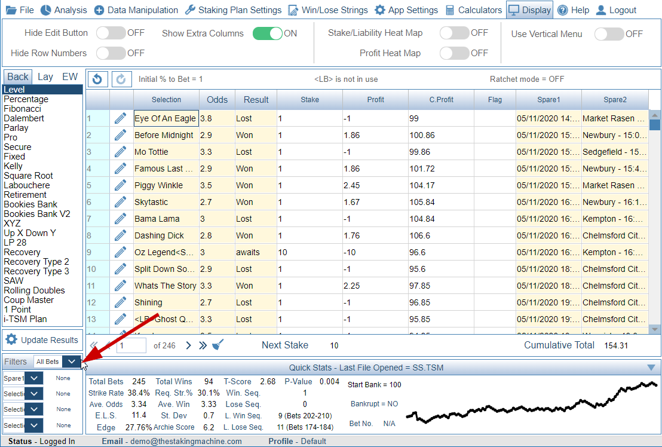Open the Calculators menu
Image resolution: width=662 pixels, height=447 pixels.
click(x=474, y=10)
